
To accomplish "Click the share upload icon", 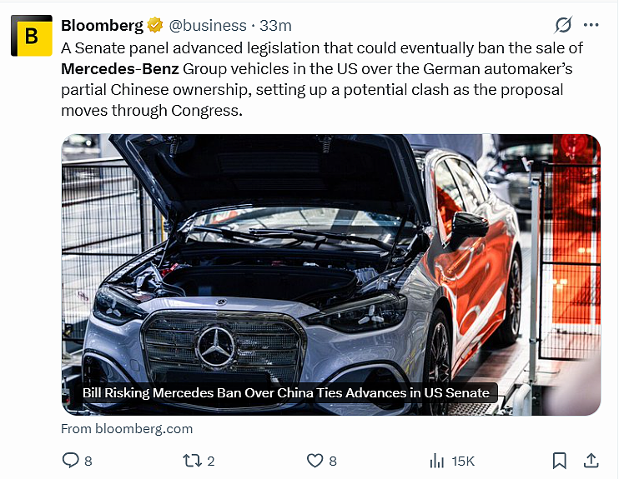I will [591, 460].
